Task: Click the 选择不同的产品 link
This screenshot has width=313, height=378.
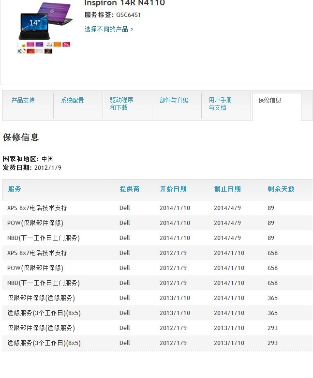Action: click(109, 29)
